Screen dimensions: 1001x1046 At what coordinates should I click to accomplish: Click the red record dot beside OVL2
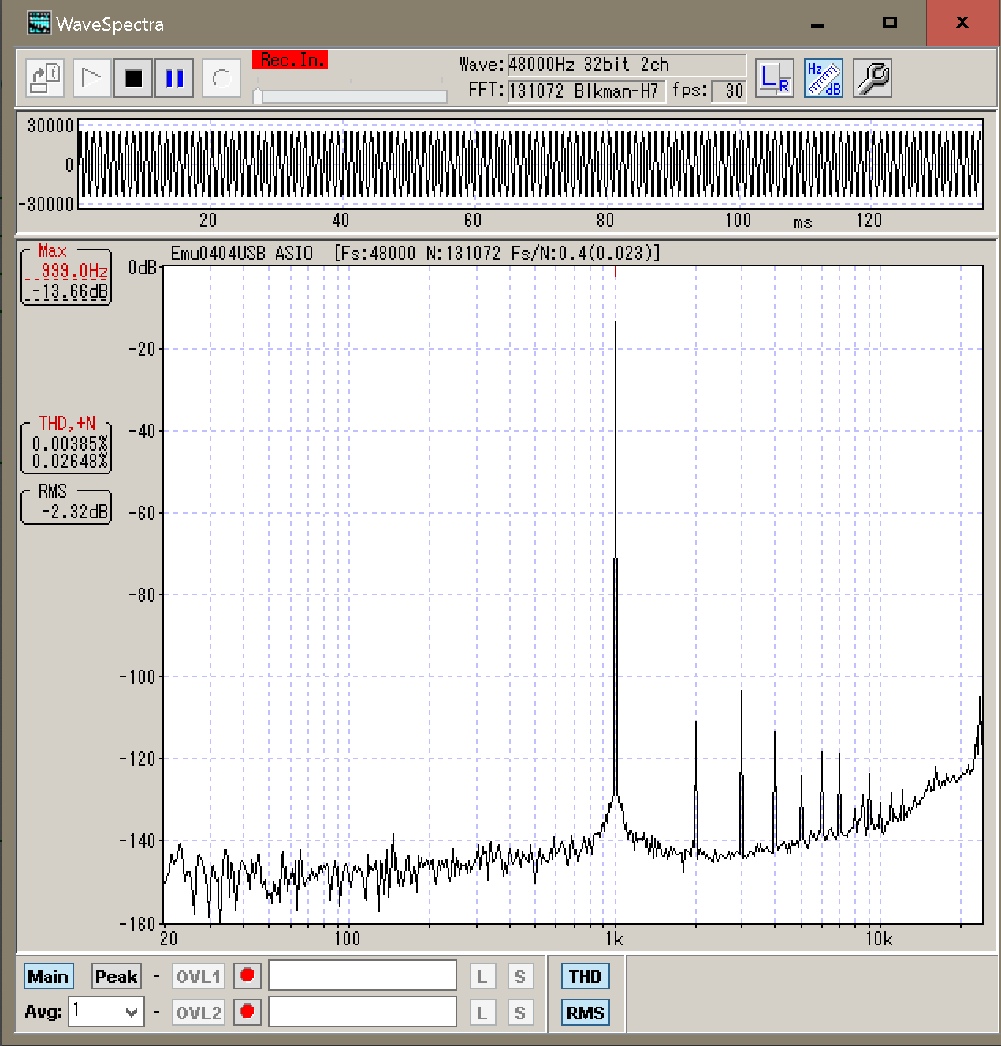(247, 1011)
